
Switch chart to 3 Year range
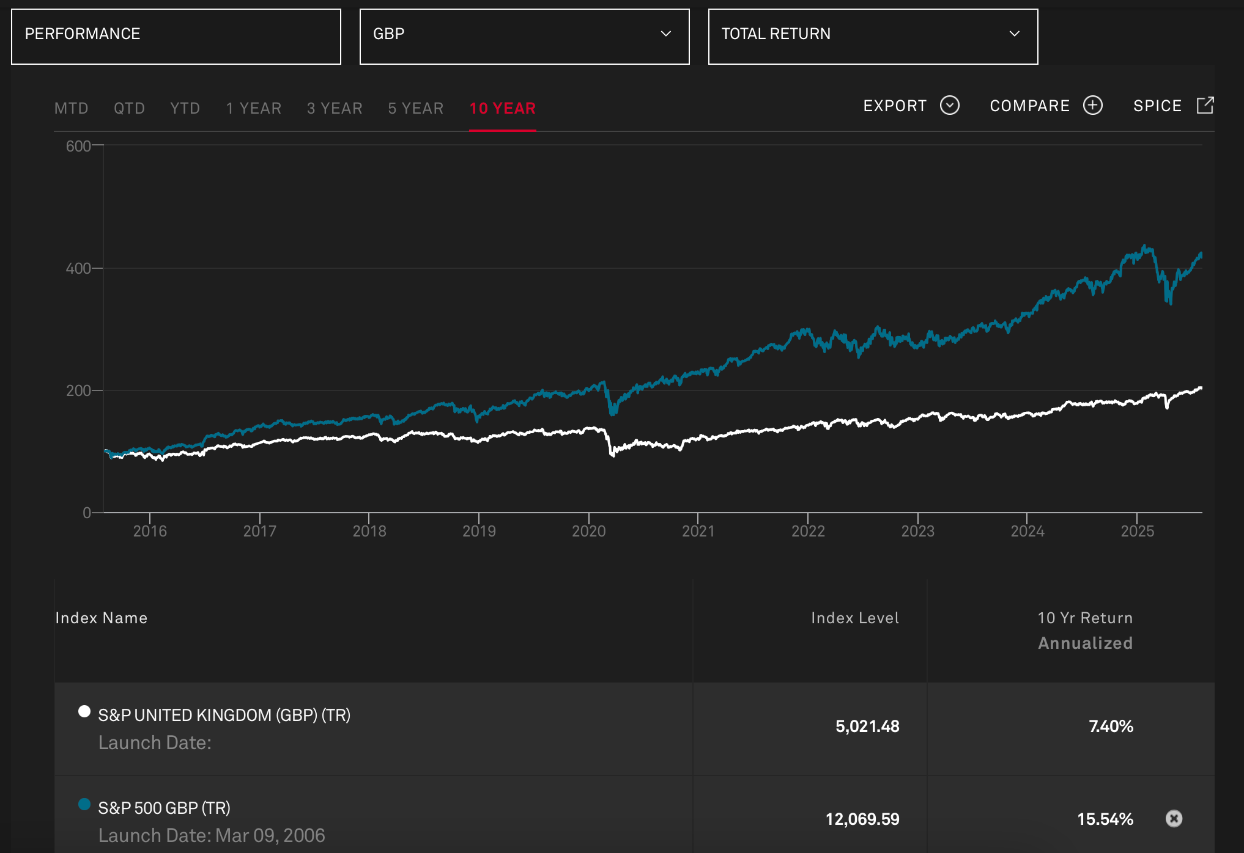click(x=335, y=108)
